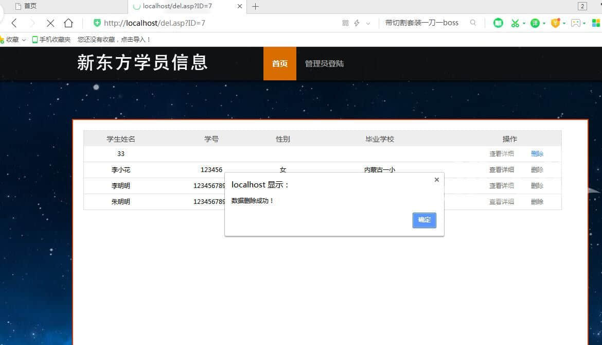
Task: Expand the 收藏 favorites dropdown arrow
Action: point(24,40)
